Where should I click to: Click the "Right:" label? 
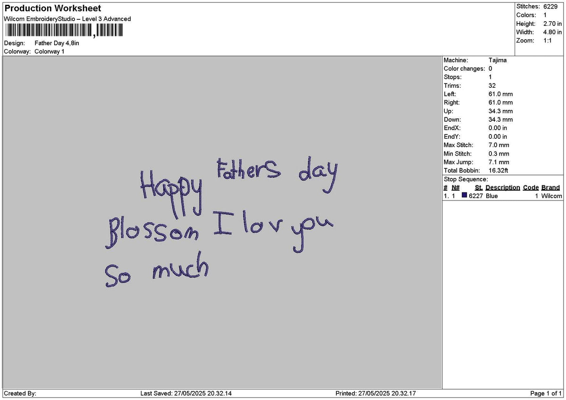pos(452,103)
